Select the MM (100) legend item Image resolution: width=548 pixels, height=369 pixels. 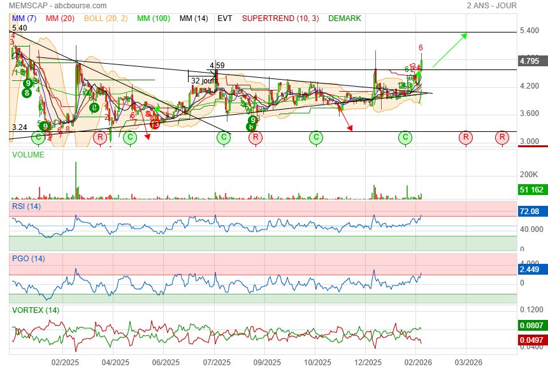click(153, 18)
